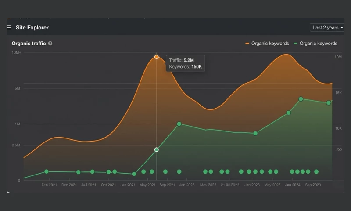351x211 pixels.
Task: Select the Nov 2023 x-axis label
Action: 208,185
